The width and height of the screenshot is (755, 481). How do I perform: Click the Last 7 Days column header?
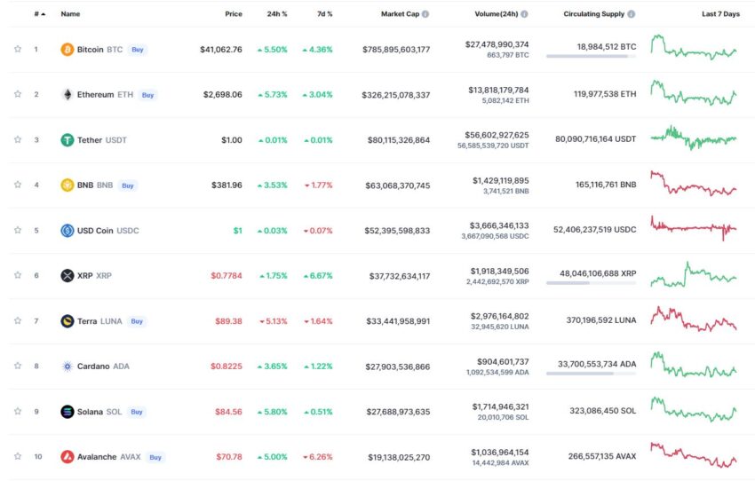click(720, 14)
